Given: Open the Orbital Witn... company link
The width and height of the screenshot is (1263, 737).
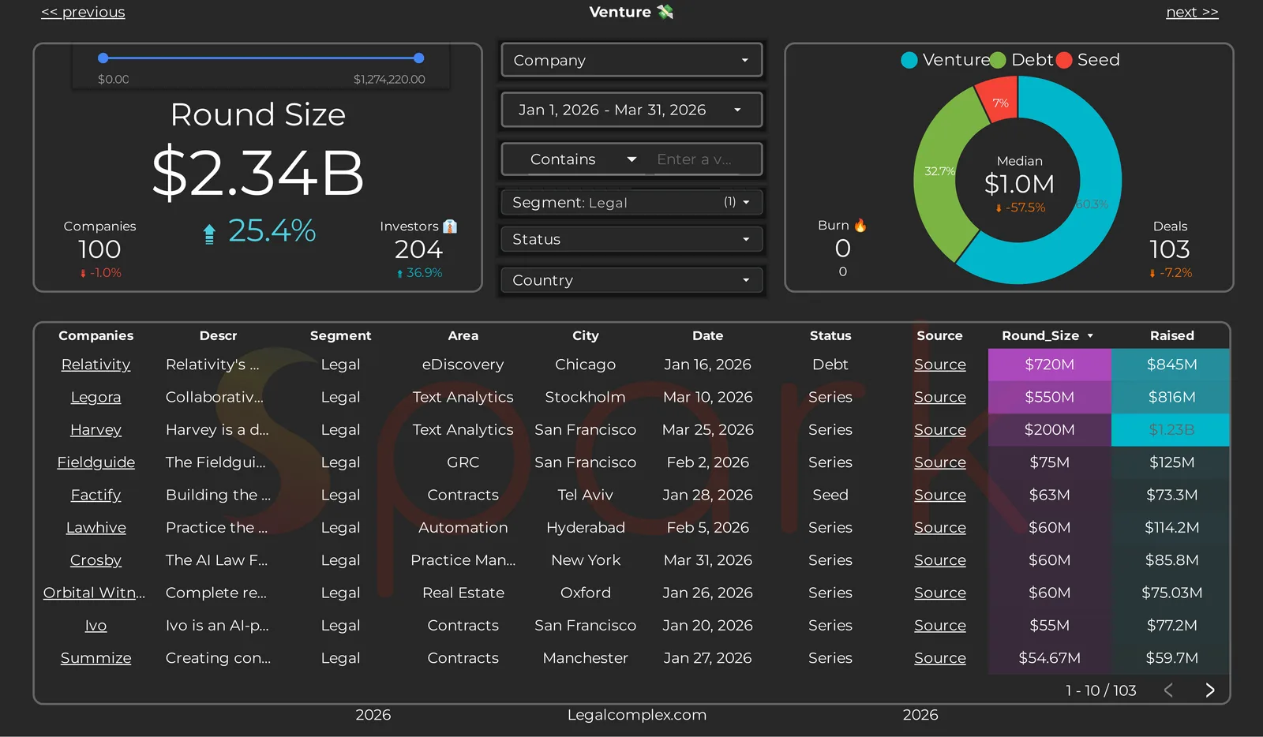Looking at the screenshot, I should point(94,593).
